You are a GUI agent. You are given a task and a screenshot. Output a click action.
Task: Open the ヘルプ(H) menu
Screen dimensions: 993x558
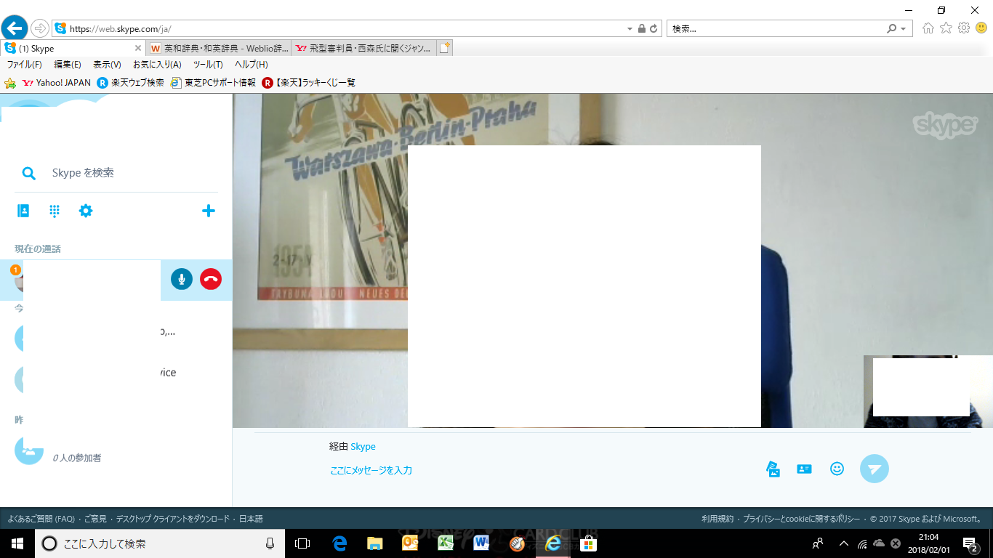pyautogui.click(x=251, y=65)
